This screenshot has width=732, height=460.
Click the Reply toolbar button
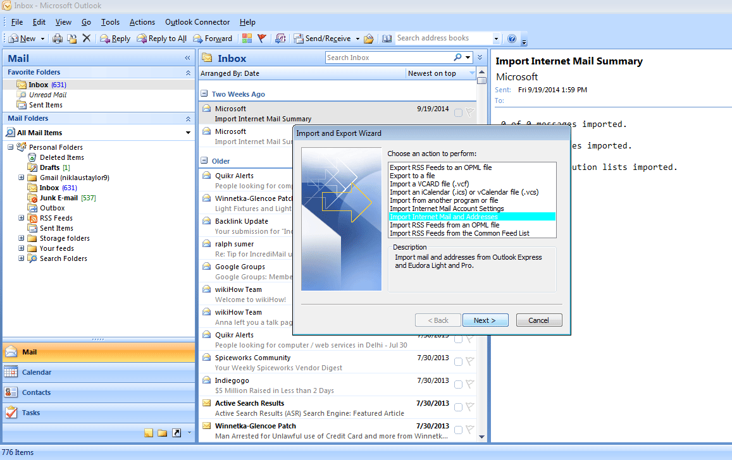tap(115, 39)
